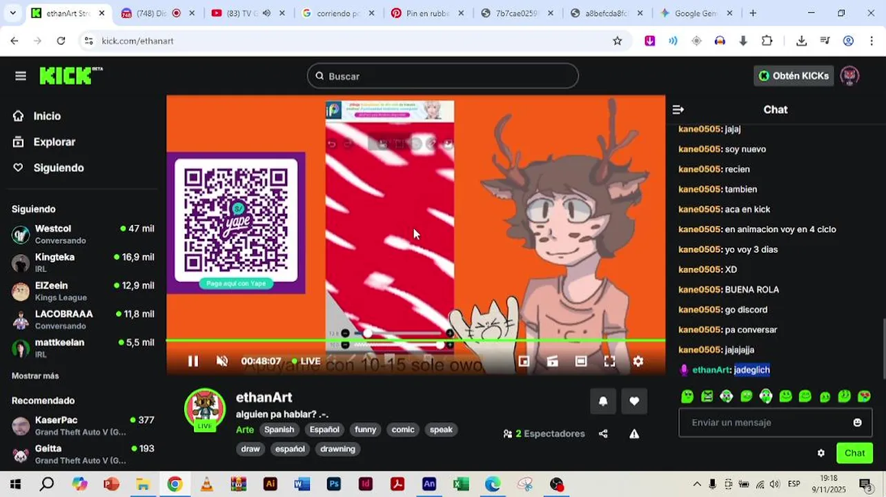Open the hamburger menu beside the Kick logo

[21, 76]
